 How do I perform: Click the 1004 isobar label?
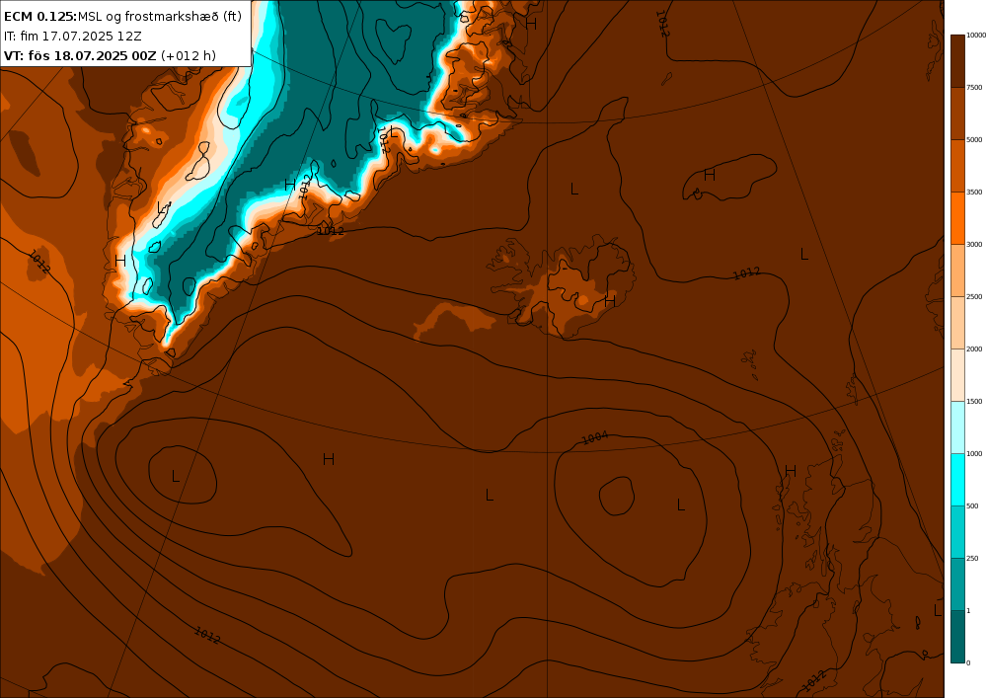pos(595,437)
